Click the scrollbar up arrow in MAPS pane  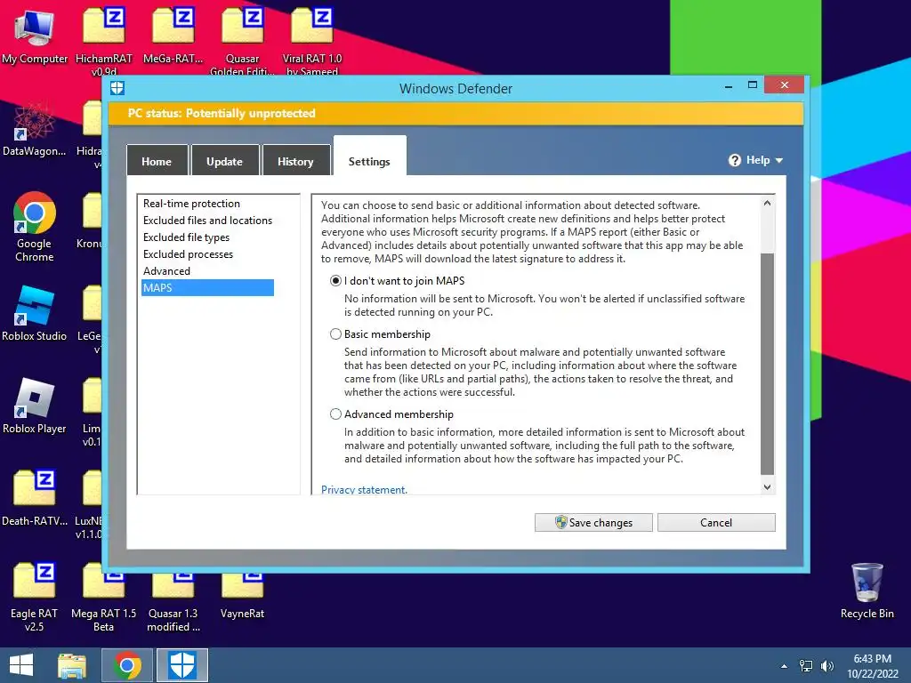point(767,204)
